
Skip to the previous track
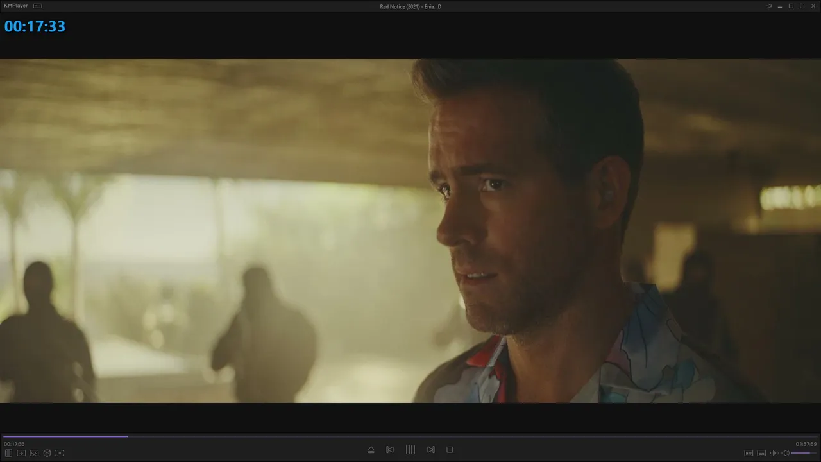[390, 450]
